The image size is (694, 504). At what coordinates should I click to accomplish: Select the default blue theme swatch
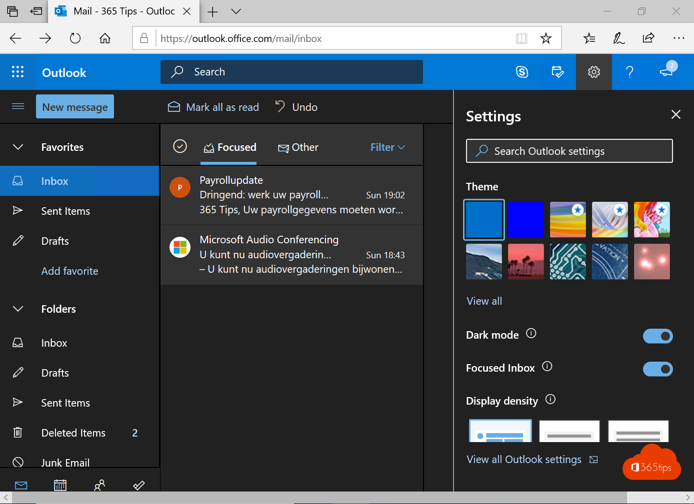pos(484,220)
